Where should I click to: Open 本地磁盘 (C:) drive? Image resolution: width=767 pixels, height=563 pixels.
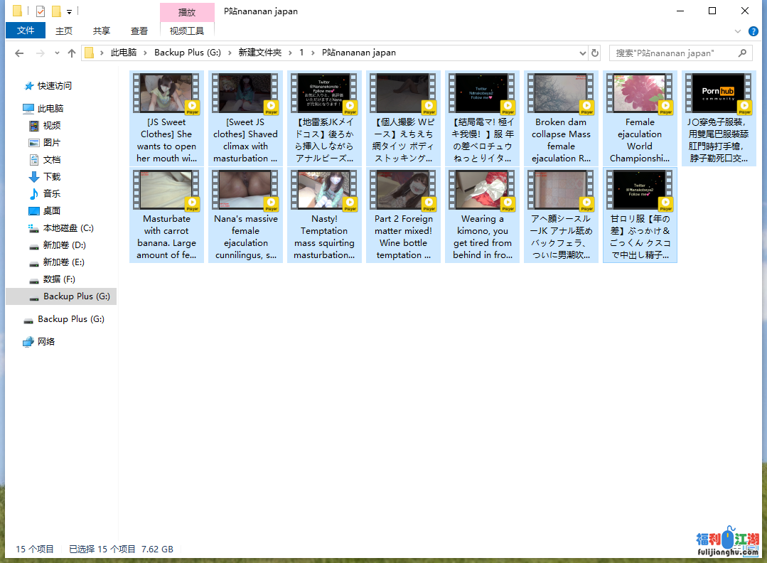(68, 228)
